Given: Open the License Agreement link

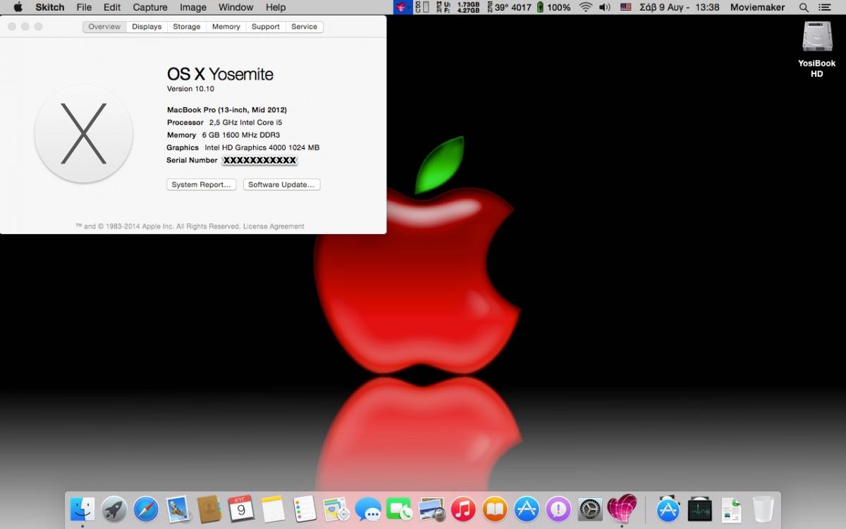Looking at the screenshot, I should 274,226.
